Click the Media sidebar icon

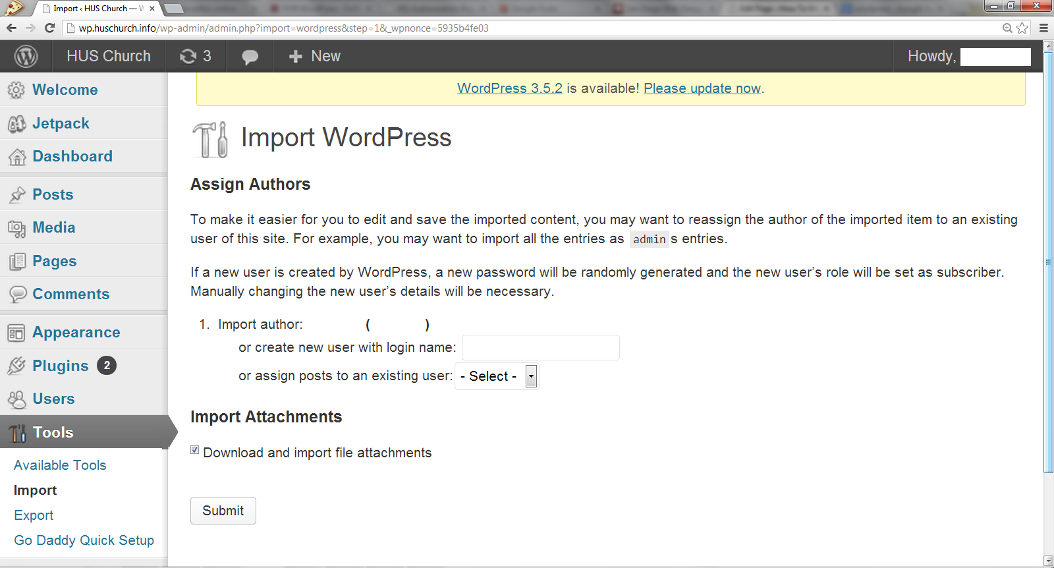16,228
